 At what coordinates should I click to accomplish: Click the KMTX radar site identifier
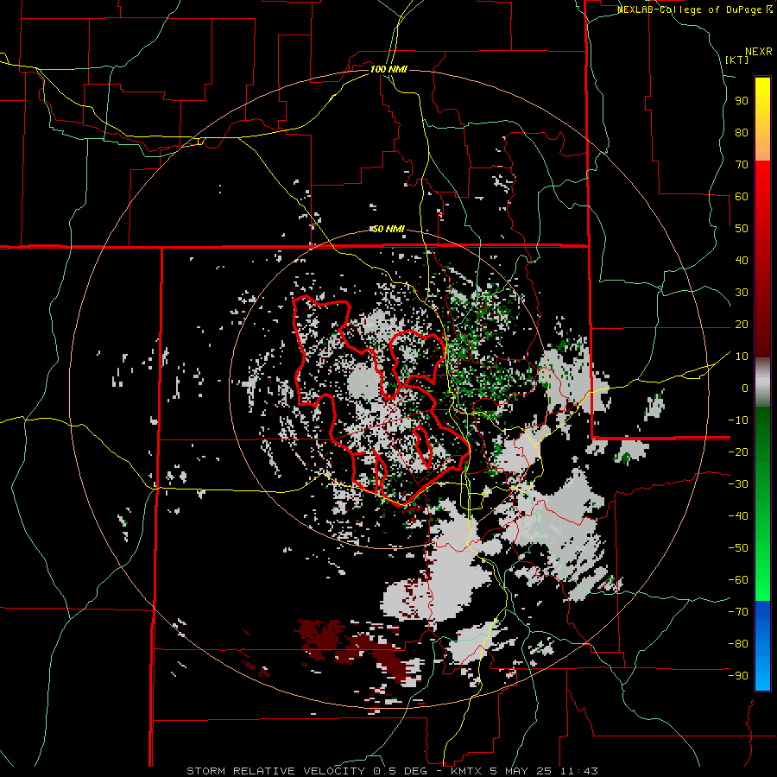[468, 771]
